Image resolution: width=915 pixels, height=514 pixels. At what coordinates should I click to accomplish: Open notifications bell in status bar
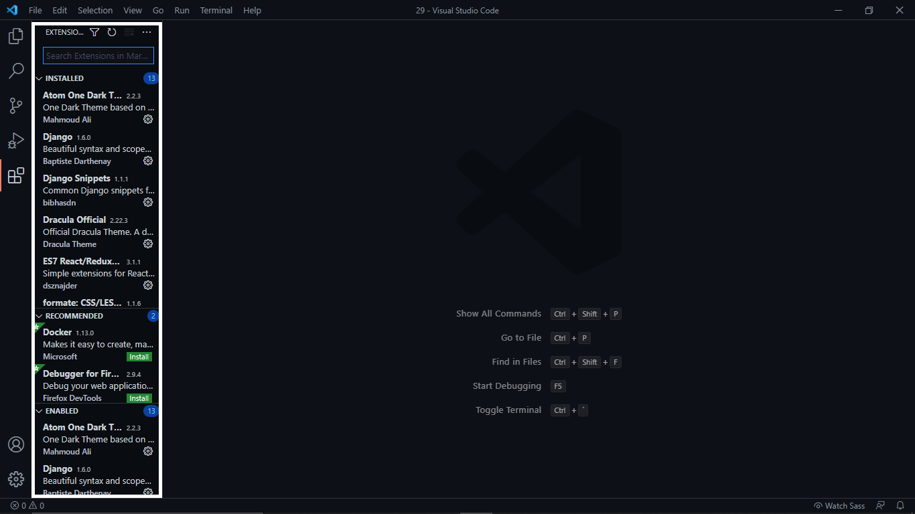coord(900,506)
